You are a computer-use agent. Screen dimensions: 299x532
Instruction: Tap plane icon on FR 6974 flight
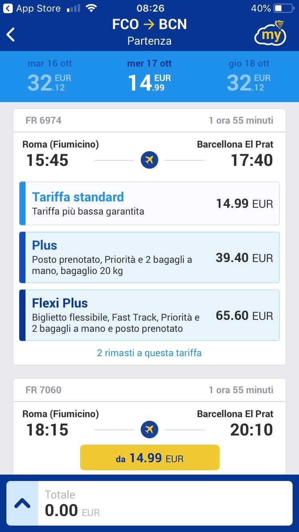149,160
